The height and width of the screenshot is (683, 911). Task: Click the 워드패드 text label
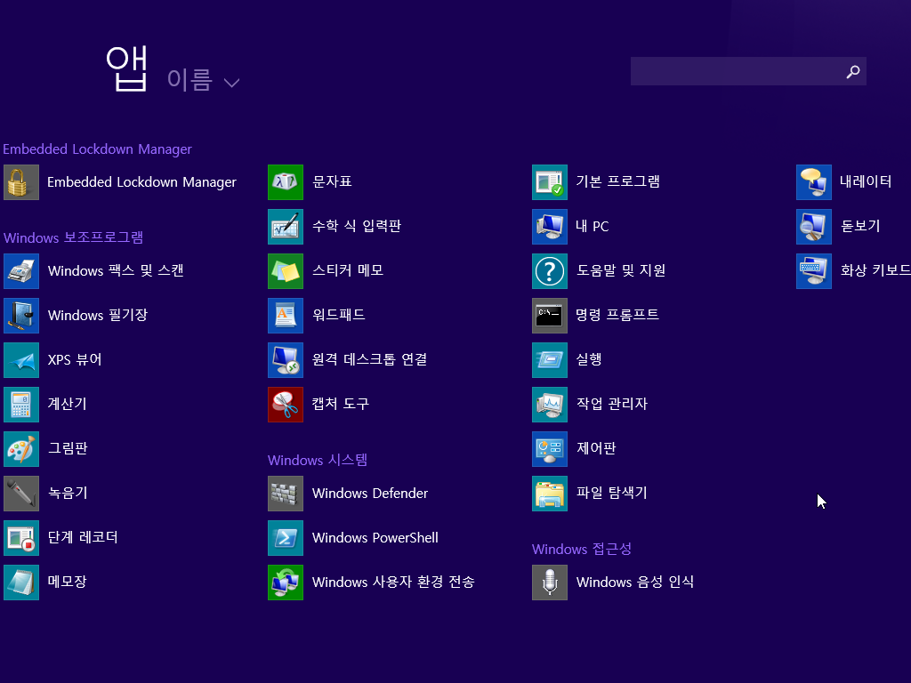tap(339, 315)
